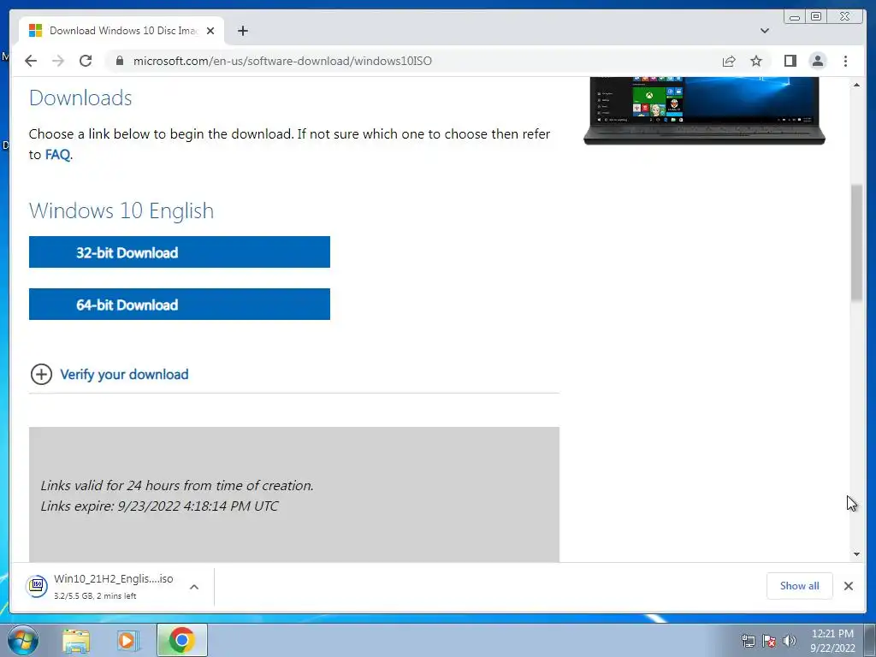
Task: Click the Downloads heading
Action: (x=80, y=98)
